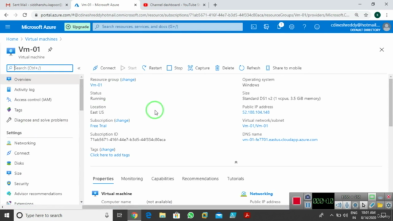Open WhatsApp from the taskbar

pos(190,215)
